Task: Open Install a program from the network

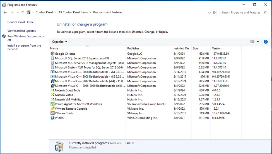Action: click(x=24, y=47)
